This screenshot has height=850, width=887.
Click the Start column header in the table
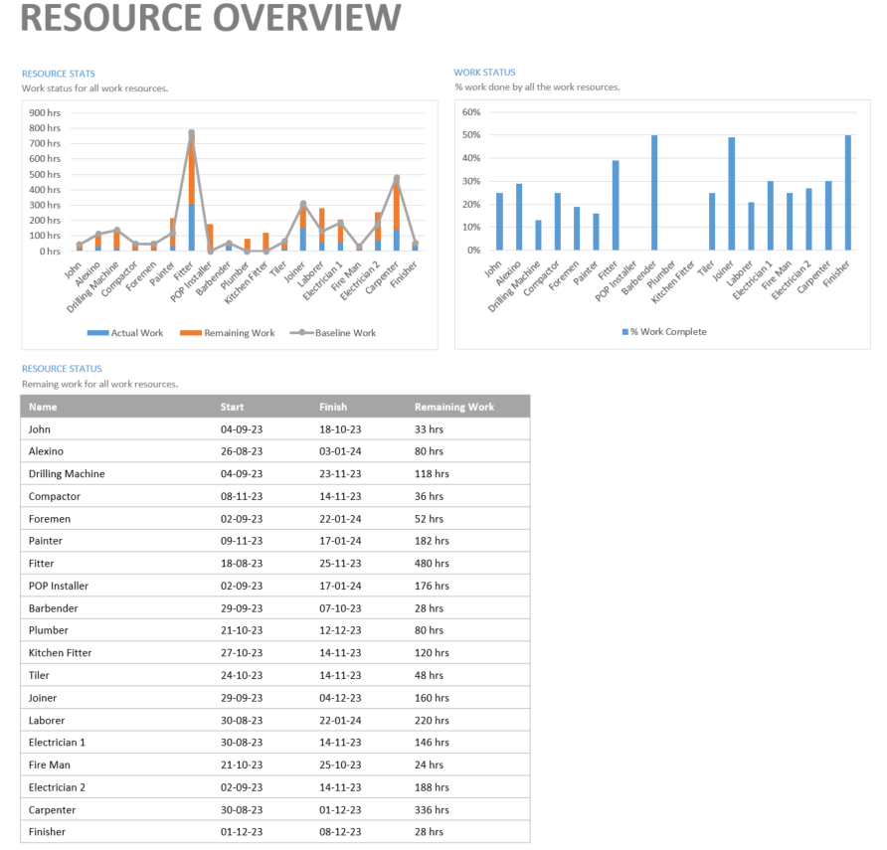click(x=232, y=407)
